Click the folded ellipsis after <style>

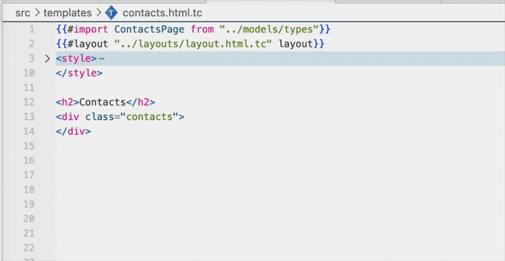(x=102, y=59)
